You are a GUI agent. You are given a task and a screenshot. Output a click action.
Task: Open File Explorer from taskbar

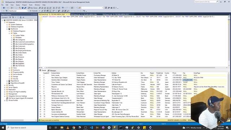pyautogui.click(x=62, y=127)
